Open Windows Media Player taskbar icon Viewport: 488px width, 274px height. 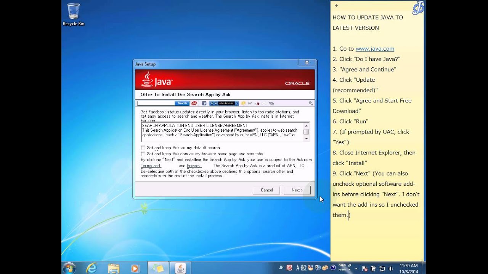click(x=135, y=268)
